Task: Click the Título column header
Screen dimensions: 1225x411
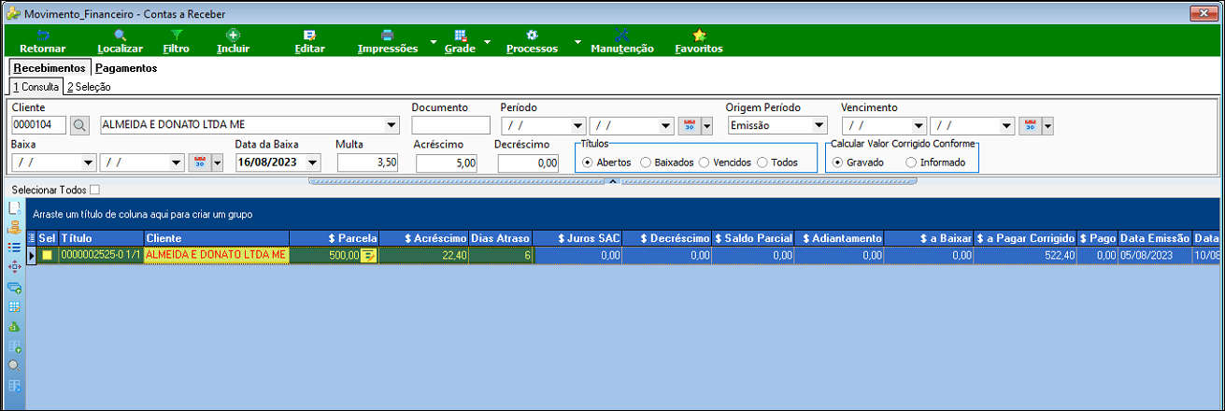Action: coord(101,238)
